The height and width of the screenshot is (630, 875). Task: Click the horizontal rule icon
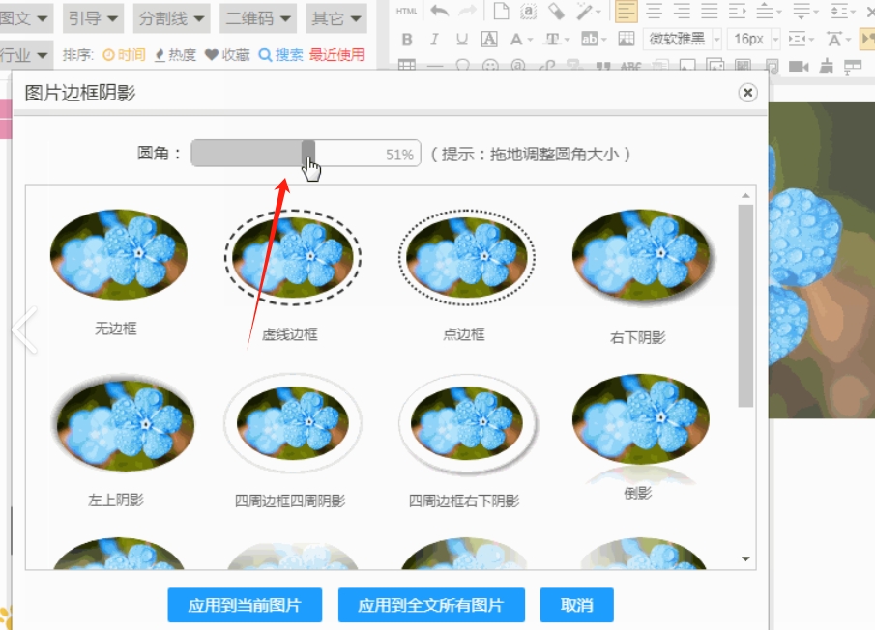(x=435, y=66)
